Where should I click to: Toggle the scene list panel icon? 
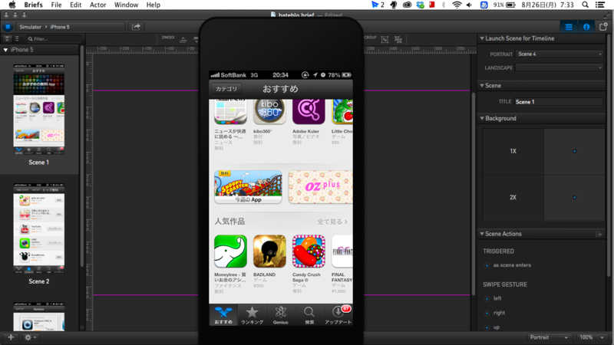click(x=569, y=27)
